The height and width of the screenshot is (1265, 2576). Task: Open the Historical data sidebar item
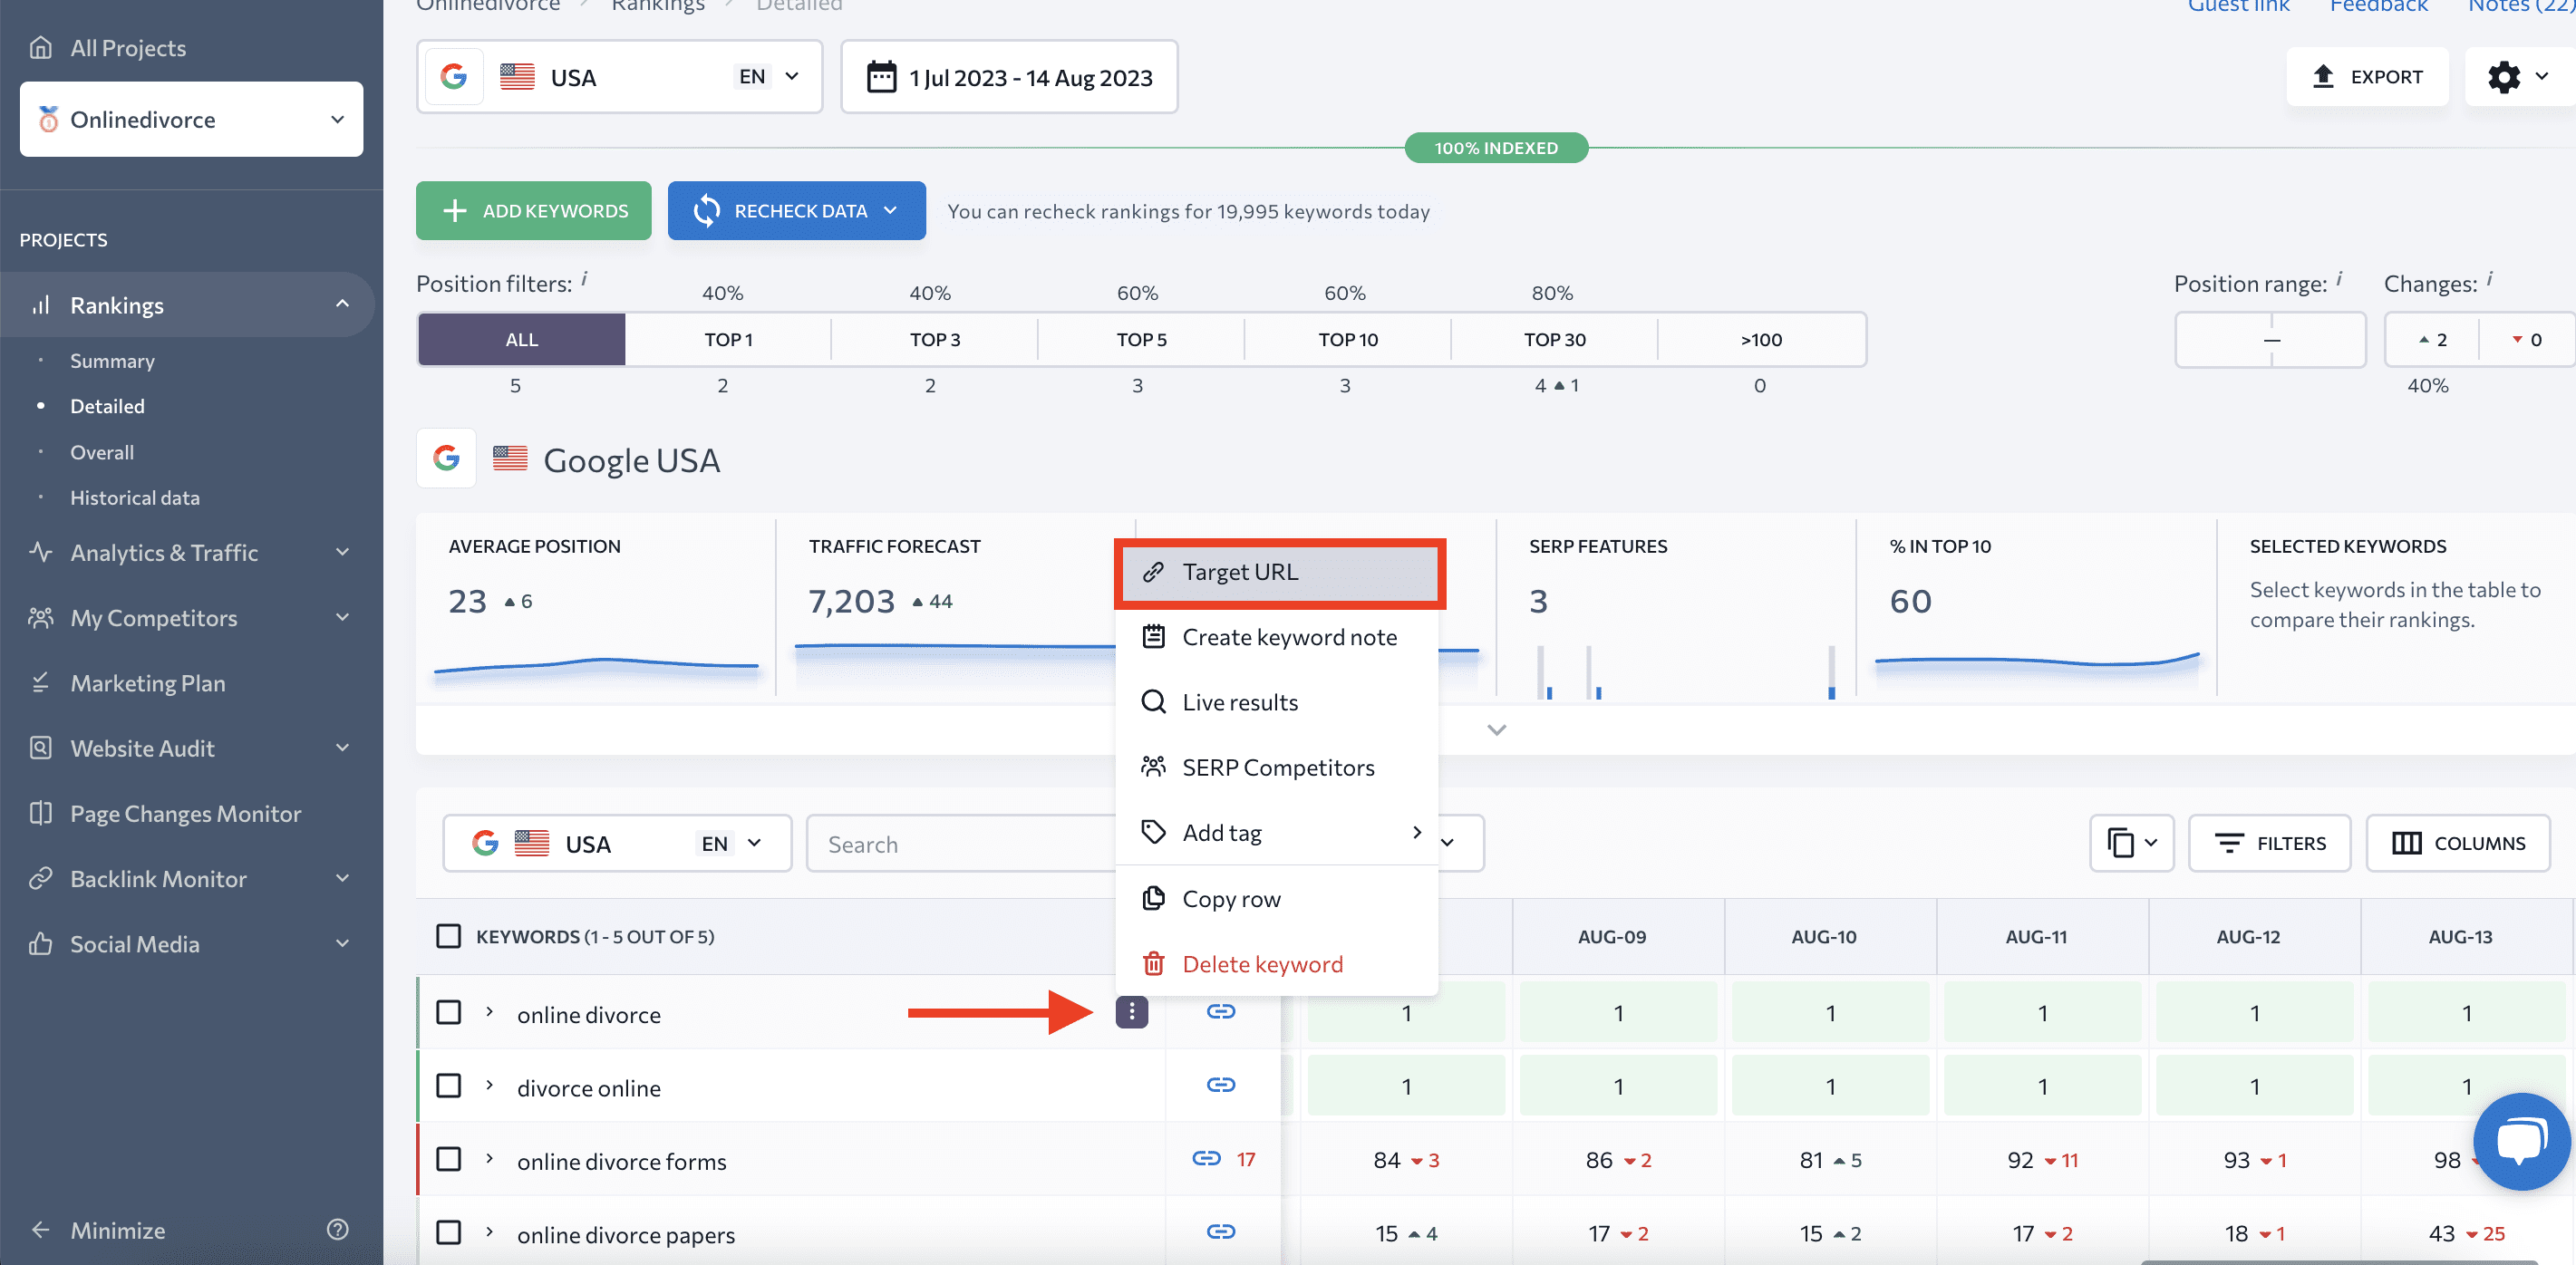[x=135, y=497]
